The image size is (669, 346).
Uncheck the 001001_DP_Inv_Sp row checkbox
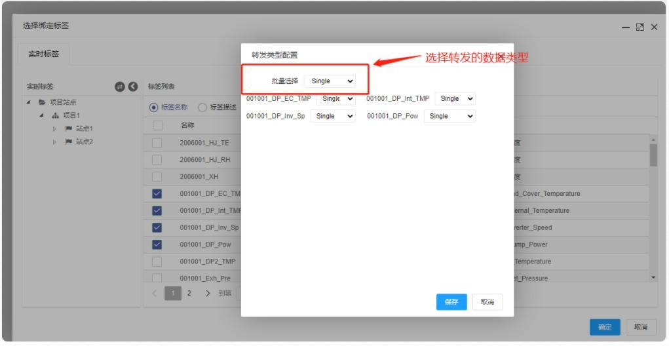[x=157, y=228]
